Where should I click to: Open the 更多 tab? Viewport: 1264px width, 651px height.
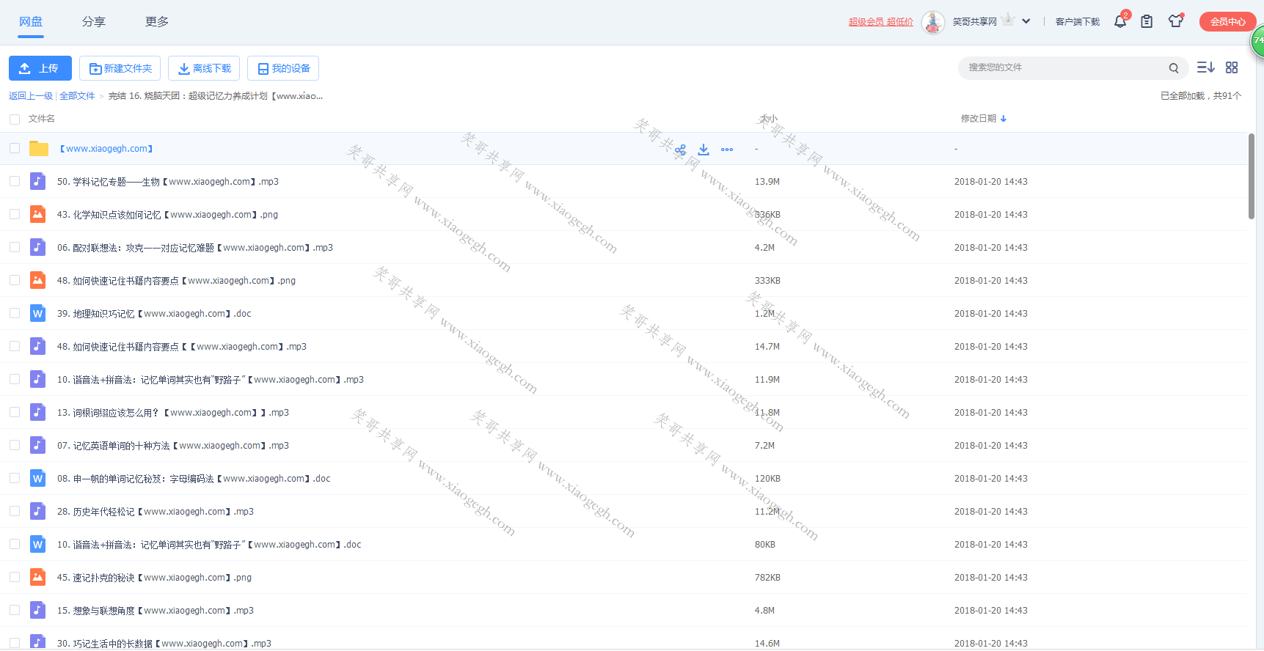(157, 22)
